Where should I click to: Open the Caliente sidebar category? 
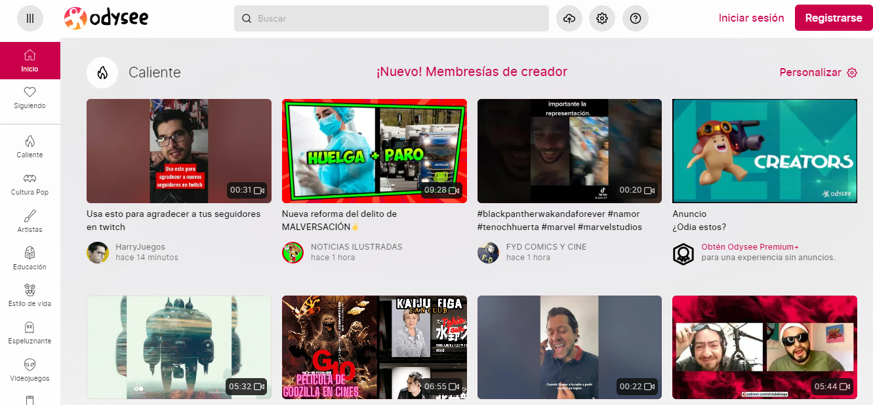click(x=30, y=147)
